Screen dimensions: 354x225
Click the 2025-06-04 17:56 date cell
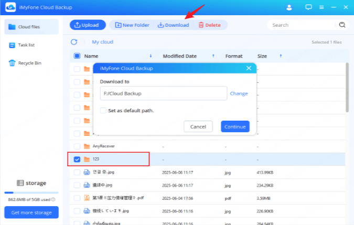(x=177, y=198)
